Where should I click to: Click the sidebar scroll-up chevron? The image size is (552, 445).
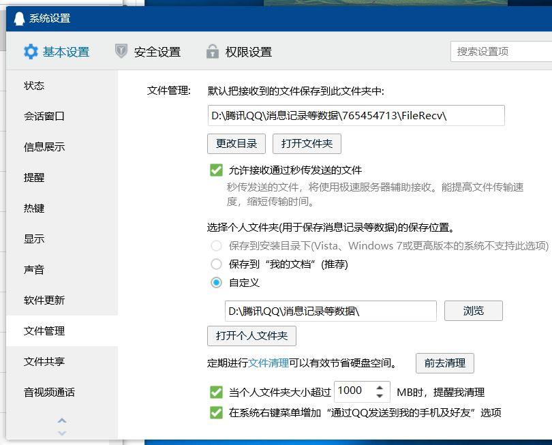pyautogui.click(x=62, y=420)
